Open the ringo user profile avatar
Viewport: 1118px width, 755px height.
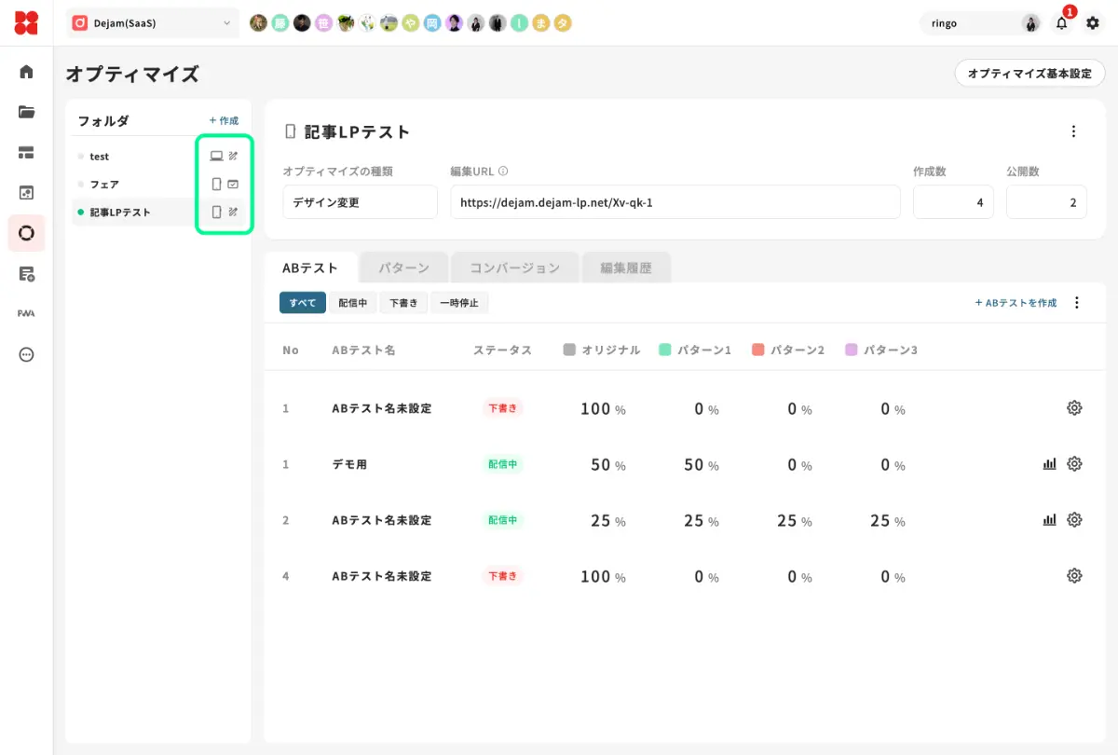[x=1030, y=23]
